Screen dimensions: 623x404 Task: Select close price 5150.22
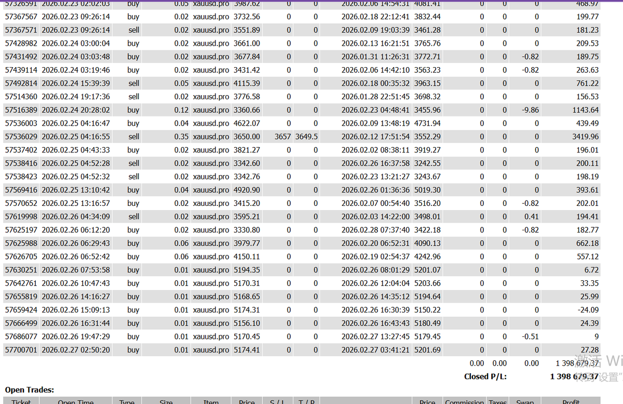[x=427, y=310]
